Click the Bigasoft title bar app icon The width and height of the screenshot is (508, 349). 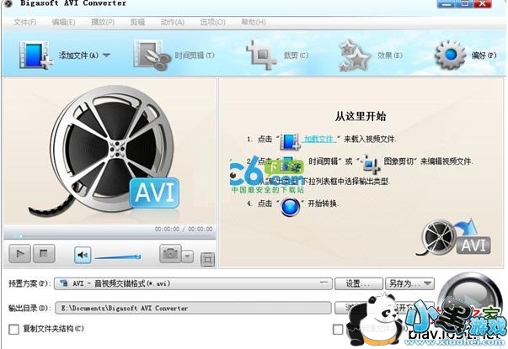click(7, 3)
